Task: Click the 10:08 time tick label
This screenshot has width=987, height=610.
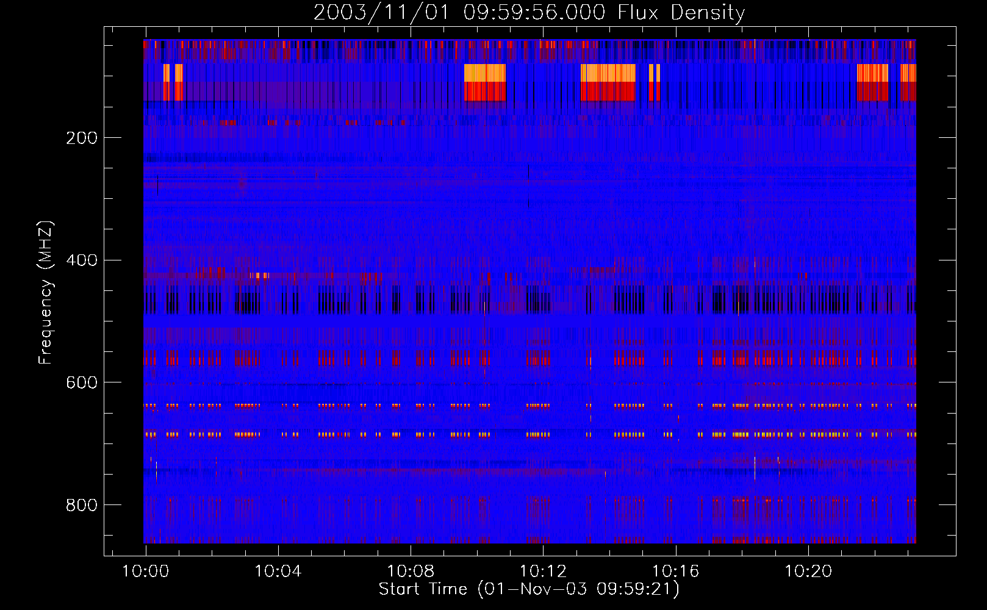Action: click(x=411, y=572)
